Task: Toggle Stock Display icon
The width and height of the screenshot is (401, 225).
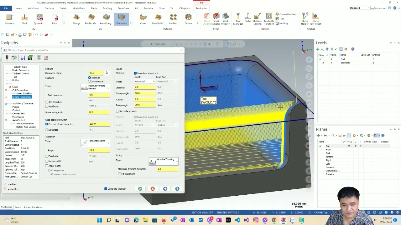Action: [x=216, y=19]
